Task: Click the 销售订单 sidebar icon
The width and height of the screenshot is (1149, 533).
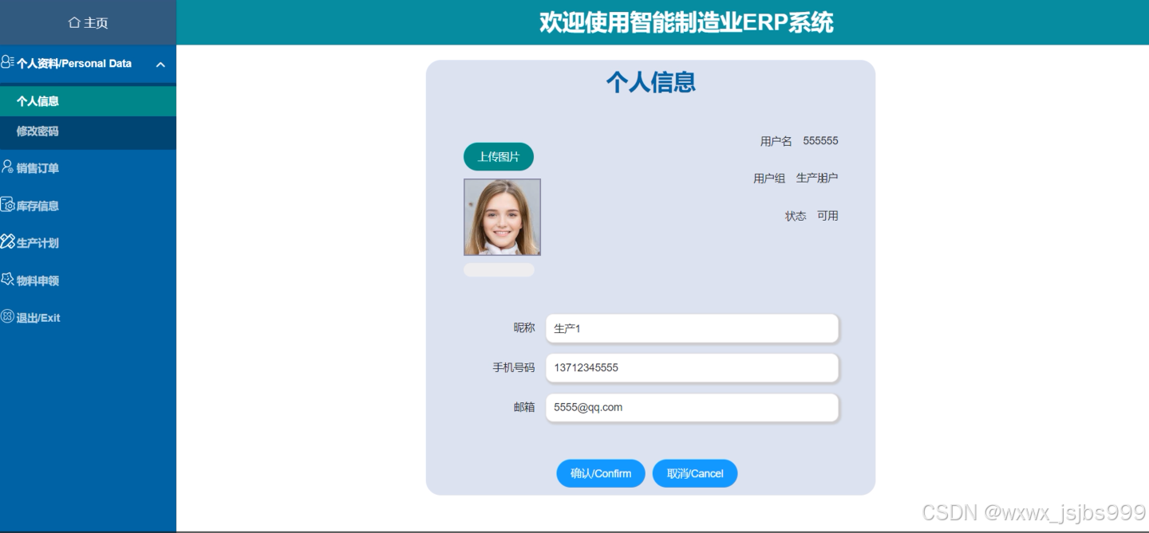Action: coord(7,167)
